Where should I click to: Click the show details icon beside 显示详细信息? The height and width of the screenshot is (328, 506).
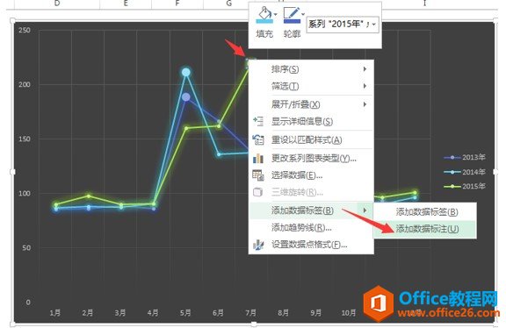(258, 121)
